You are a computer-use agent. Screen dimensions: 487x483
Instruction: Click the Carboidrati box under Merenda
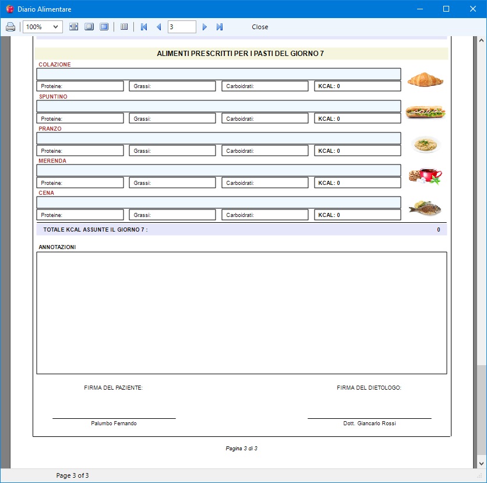coord(265,183)
